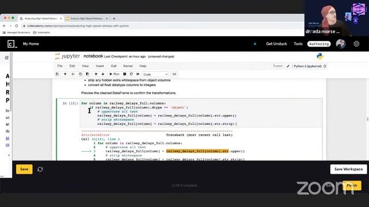369x207 pixels.
Task: Click the highlighted railway_delays_full[column].str traceback text
Action: tap(197, 151)
